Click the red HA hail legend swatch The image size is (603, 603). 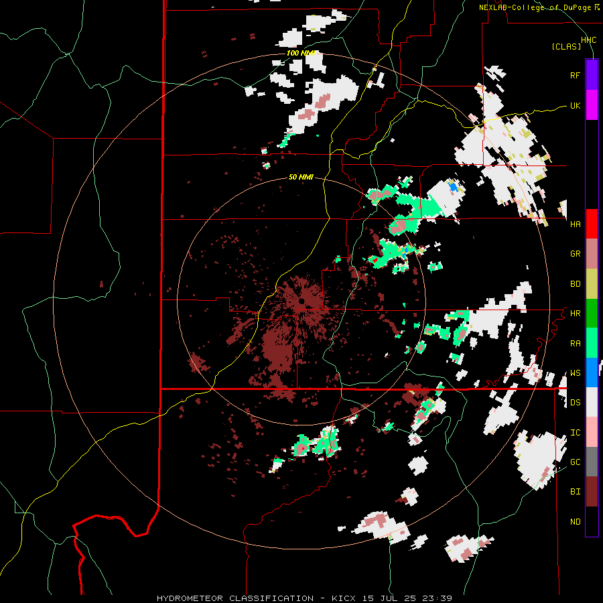[x=592, y=224]
